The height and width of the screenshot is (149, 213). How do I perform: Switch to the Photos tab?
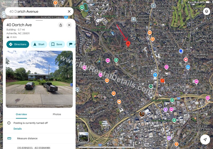pos(57,114)
